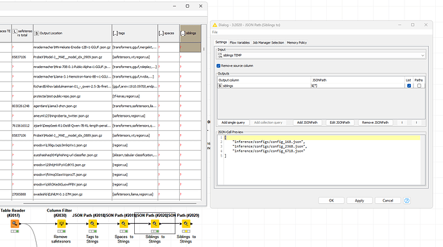The width and height of the screenshot is (443, 247).
Task: Select cell ProbeX Model-J MAE model_idx_0909.json.gz
Action: pyautogui.click(x=73, y=57)
